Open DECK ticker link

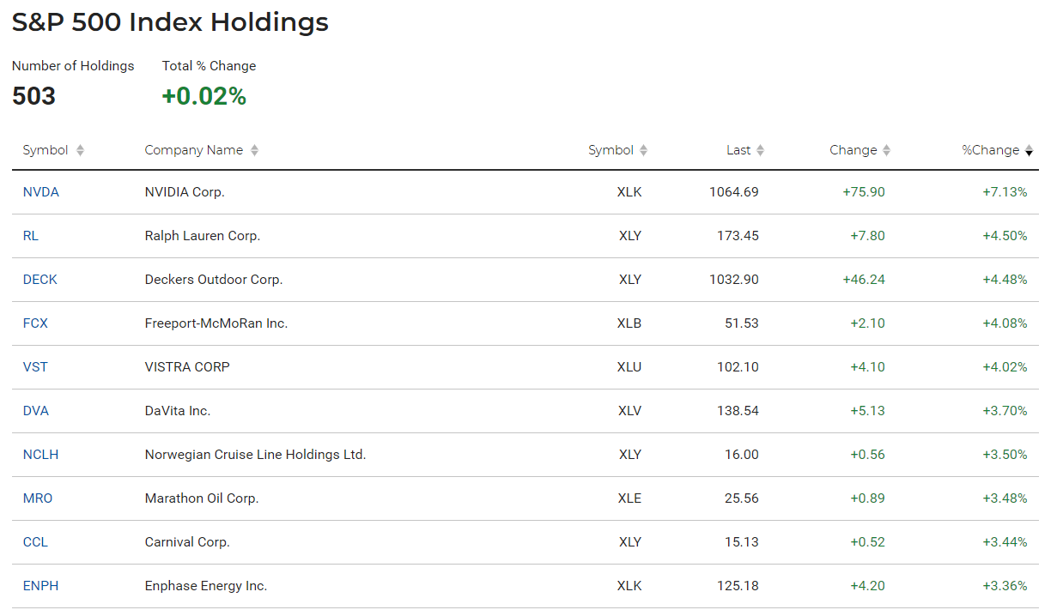pyautogui.click(x=39, y=280)
